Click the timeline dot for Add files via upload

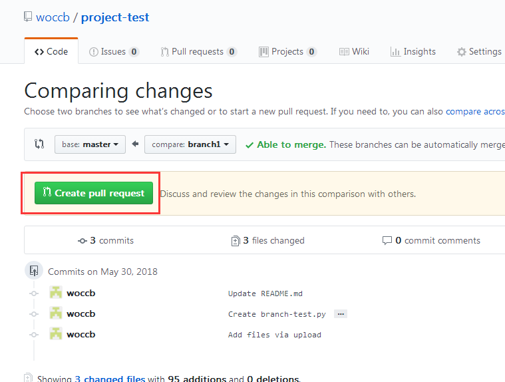click(x=34, y=335)
